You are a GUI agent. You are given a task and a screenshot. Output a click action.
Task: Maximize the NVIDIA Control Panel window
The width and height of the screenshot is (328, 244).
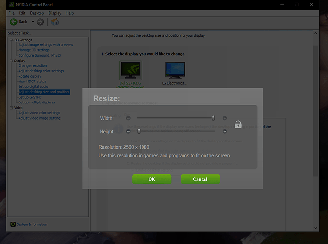click(296, 4)
